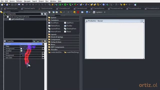Click the font property Tahoma value
Viewport: 160px width, 90px height.
pyautogui.click(x=24, y=53)
